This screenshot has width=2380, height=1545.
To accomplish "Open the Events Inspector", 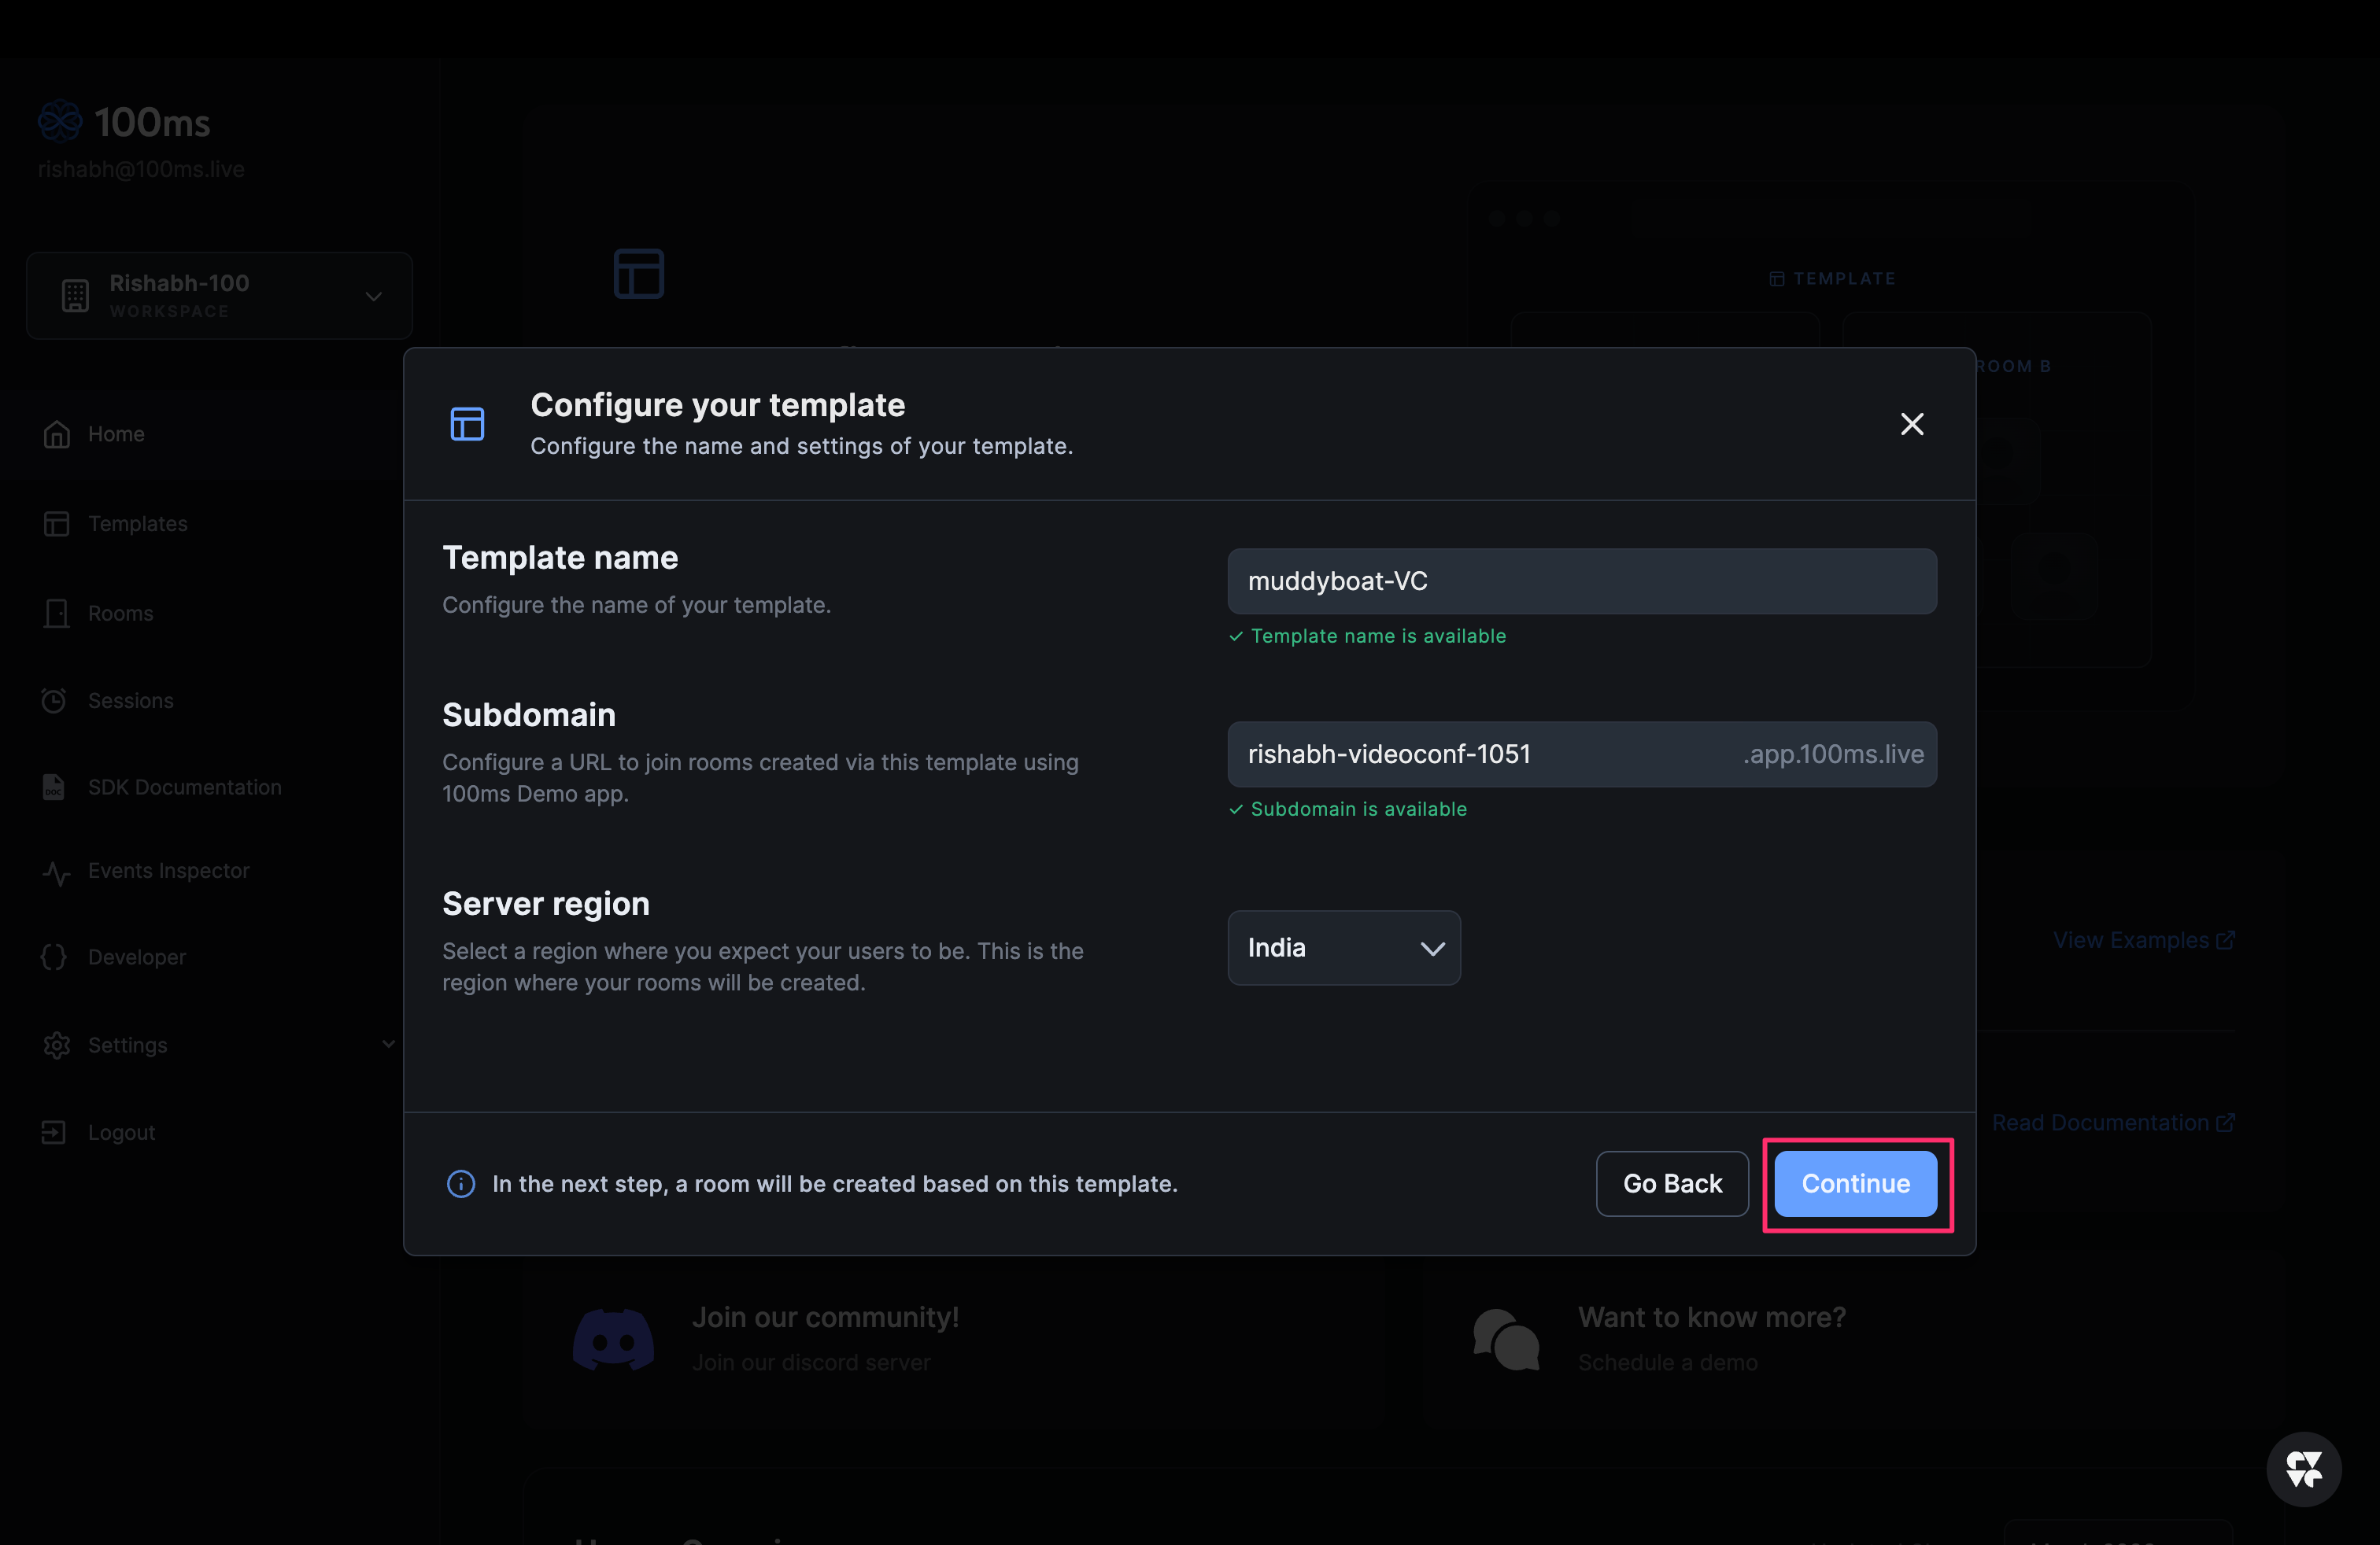I will click(x=168, y=870).
